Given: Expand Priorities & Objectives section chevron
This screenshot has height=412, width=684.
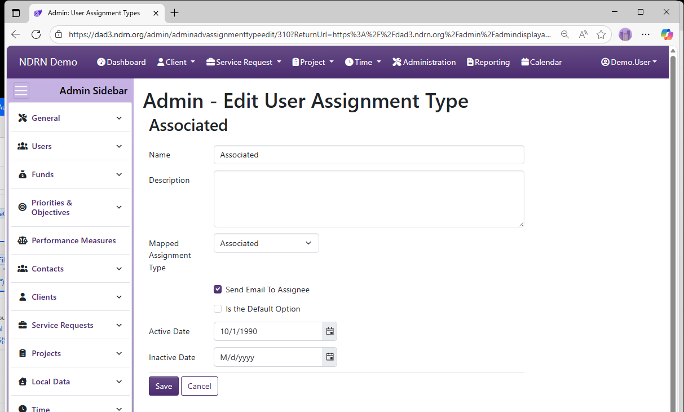Looking at the screenshot, I should pos(119,207).
